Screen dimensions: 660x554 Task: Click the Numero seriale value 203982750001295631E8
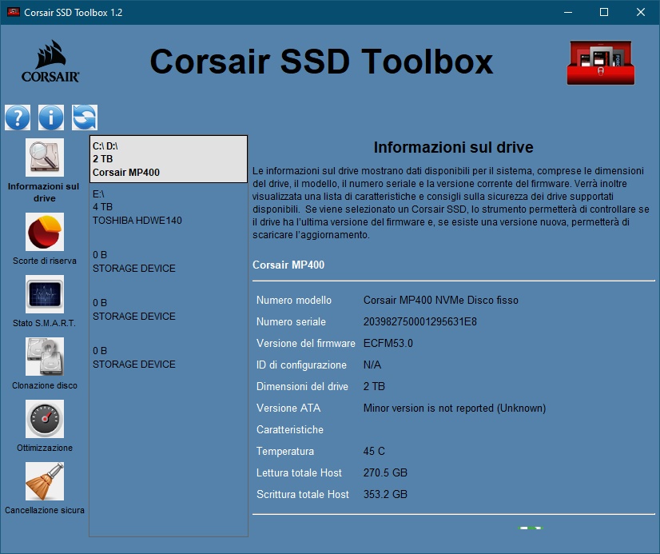[420, 322]
